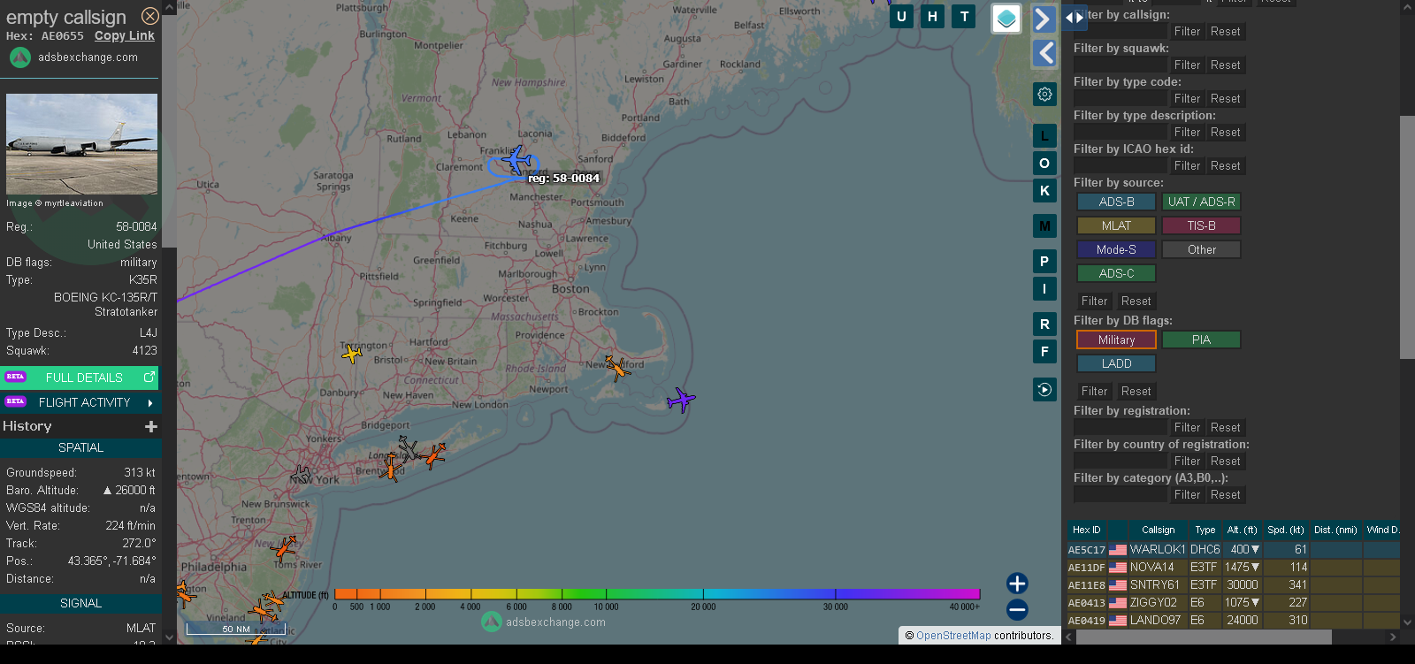Click the U map toolbar button
The width and height of the screenshot is (1415, 664).
(901, 16)
